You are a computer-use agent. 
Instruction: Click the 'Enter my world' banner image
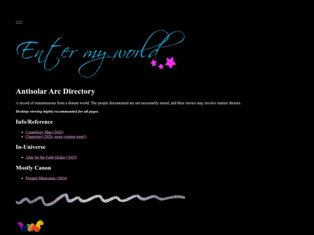[101, 53]
